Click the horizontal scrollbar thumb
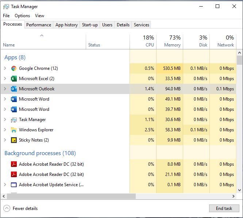 71,196
